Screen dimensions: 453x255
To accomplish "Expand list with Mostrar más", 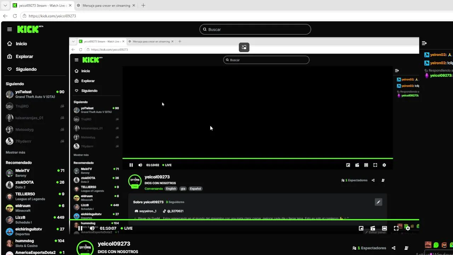I will 16,152.
